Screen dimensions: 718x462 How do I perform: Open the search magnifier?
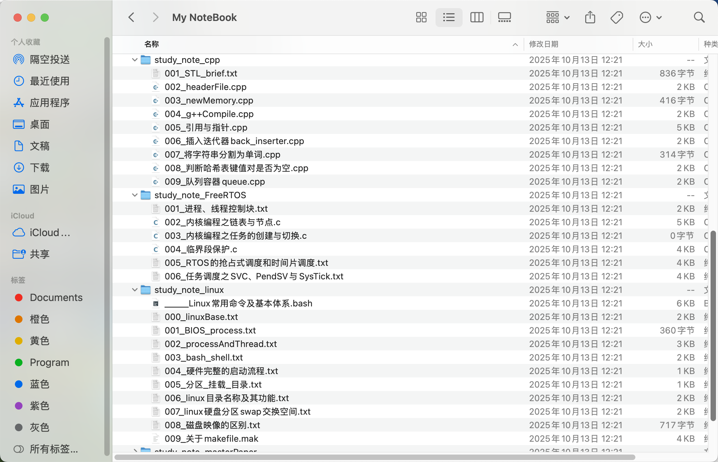tap(699, 17)
